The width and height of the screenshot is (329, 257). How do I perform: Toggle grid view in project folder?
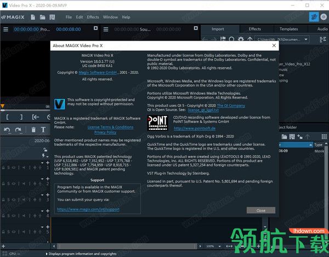(324, 137)
